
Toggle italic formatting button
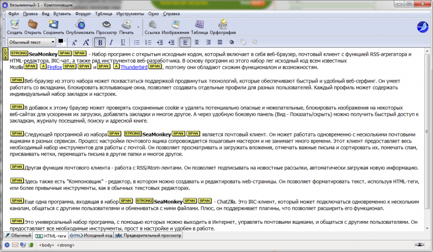111,43
